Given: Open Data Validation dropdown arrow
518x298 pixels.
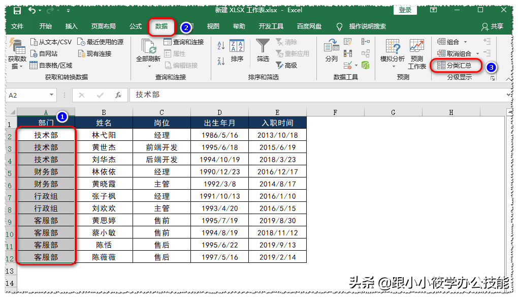Looking at the screenshot, I should (356, 66).
